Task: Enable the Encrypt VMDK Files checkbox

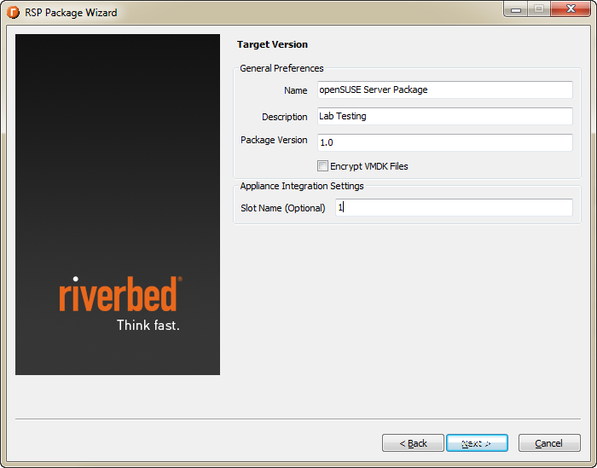Action: pos(322,166)
